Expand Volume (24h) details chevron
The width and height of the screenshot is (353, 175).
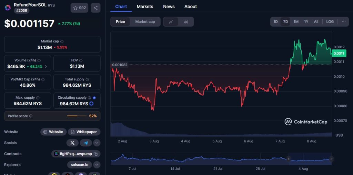pos(46,67)
